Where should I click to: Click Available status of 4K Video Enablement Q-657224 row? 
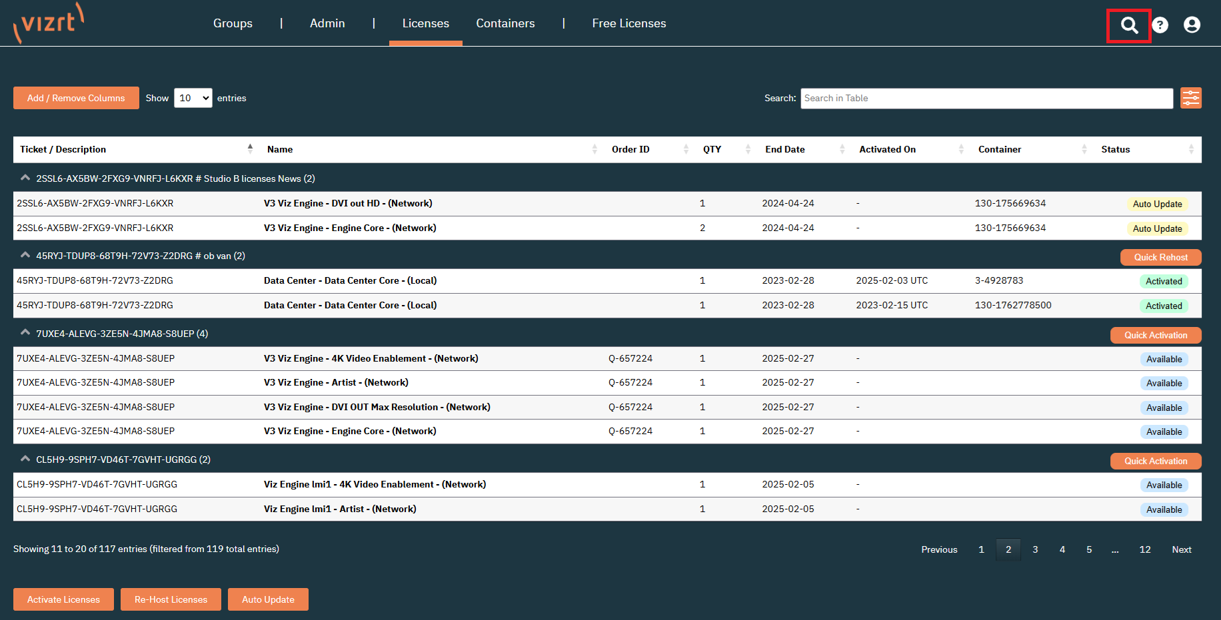click(1164, 359)
